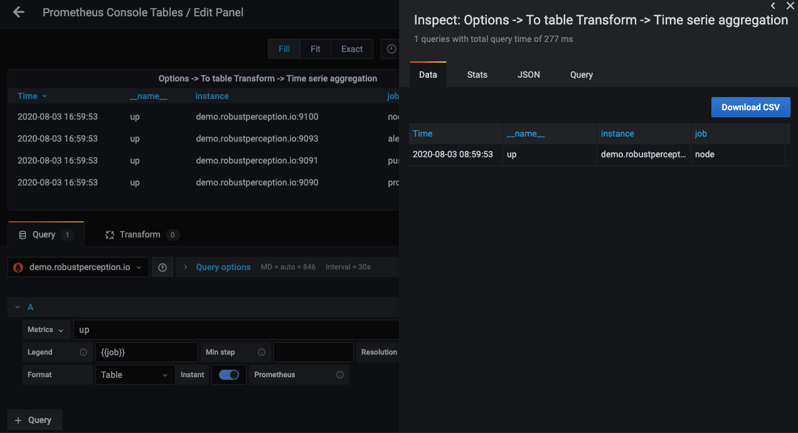
Task: Click the Legend field with {{job}}
Action: [x=146, y=352]
